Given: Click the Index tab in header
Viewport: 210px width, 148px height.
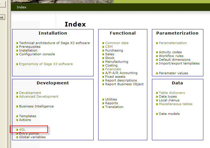Looking at the screenshot, I should [21, 7].
